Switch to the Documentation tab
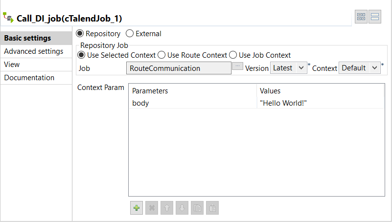The image size is (392, 222). click(29, 78)
